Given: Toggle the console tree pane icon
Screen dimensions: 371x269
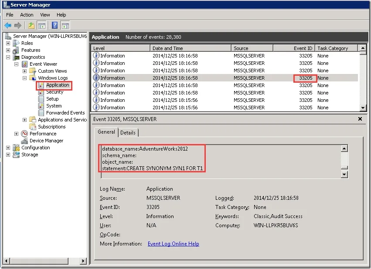Looking at the screenshot, I should pos(42,25).
